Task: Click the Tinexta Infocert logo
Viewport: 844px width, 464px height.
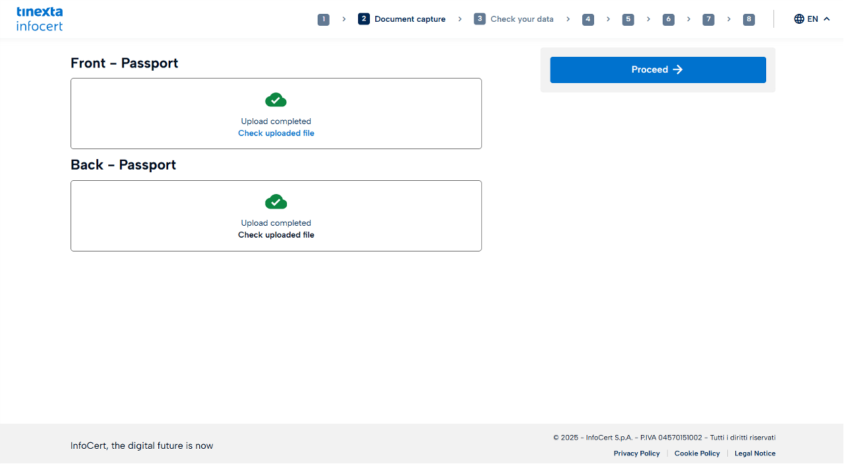Action: pyautogui.click(x=40, y=19)
